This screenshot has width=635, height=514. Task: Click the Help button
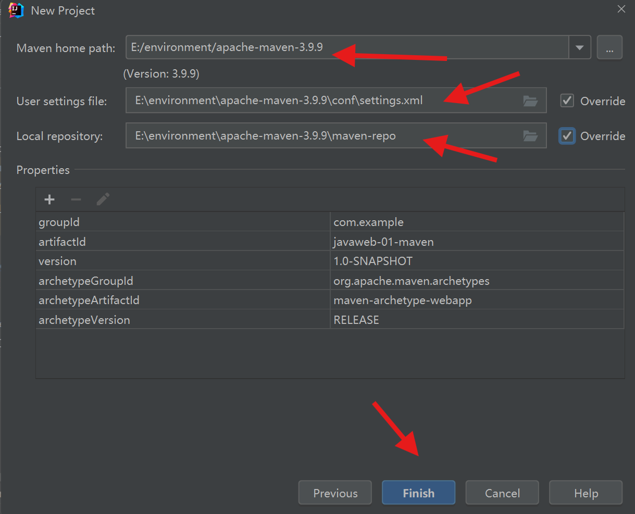click(x=586, y=493)
